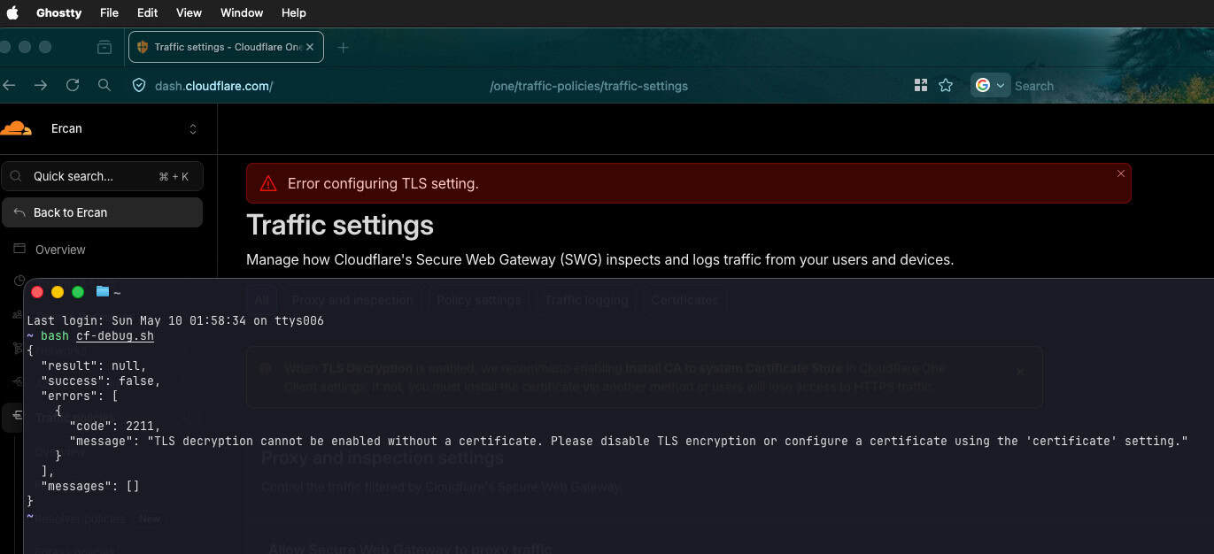The image size is (1214, 554).
Task: Click the Secure Web Gateway description sentence
Action: [599, 260]
